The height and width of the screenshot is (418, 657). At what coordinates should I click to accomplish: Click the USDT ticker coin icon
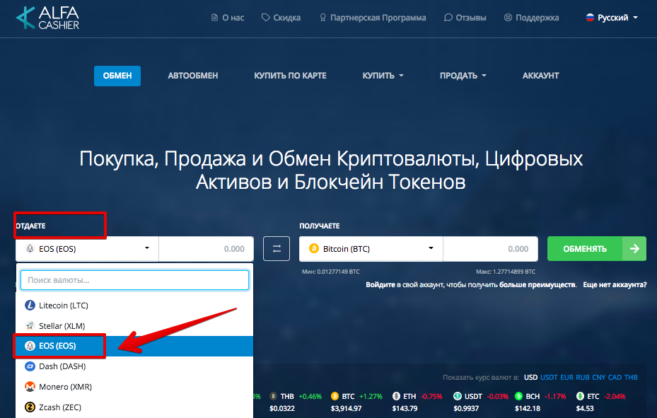457,396
